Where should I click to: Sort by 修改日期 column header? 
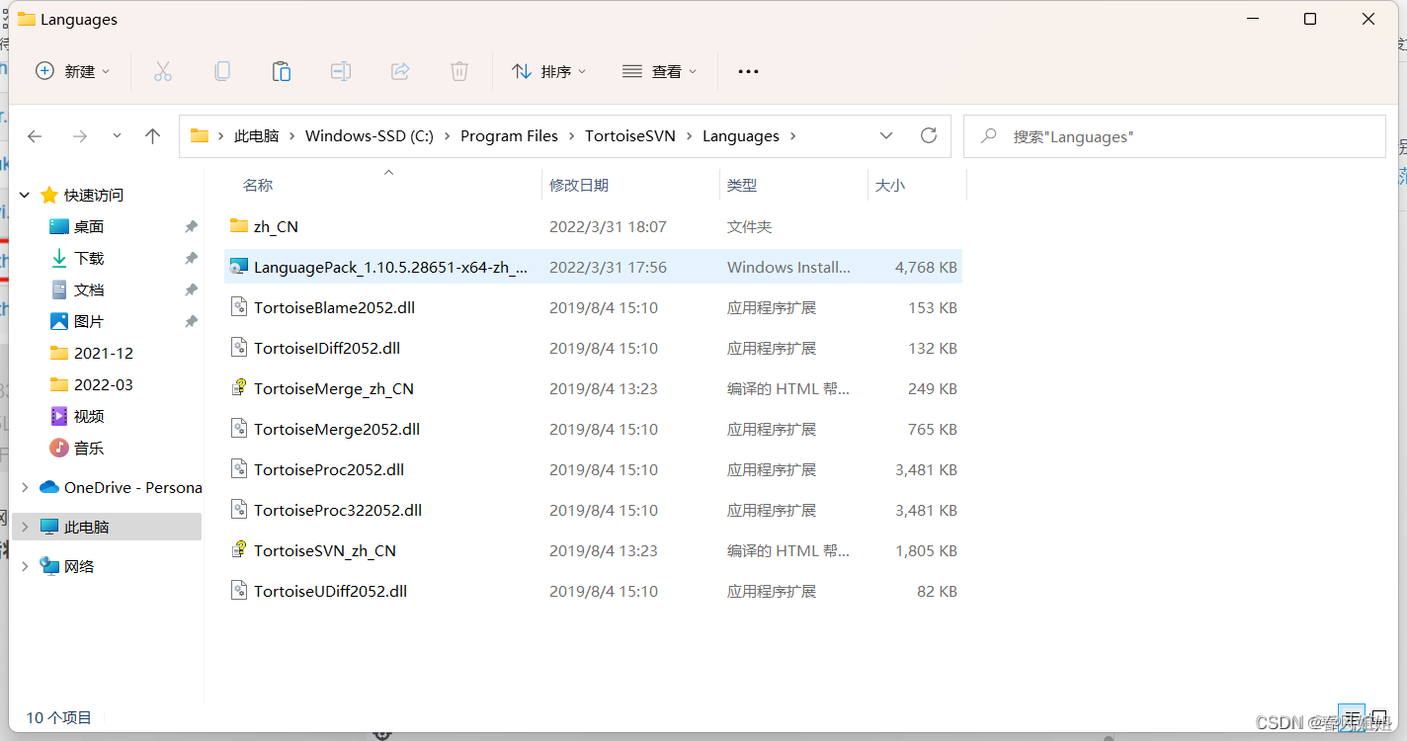coord(579,185)
